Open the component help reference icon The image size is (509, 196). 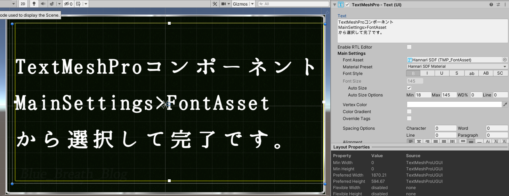(491, 5)
